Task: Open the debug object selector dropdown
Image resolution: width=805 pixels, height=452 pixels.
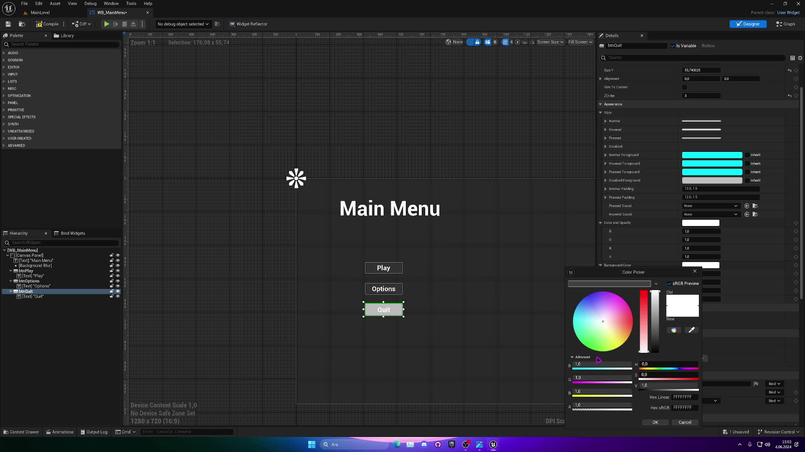Action: click(183, 24)
